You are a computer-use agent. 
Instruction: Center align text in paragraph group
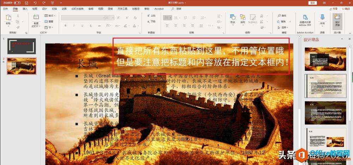point(175,26)
